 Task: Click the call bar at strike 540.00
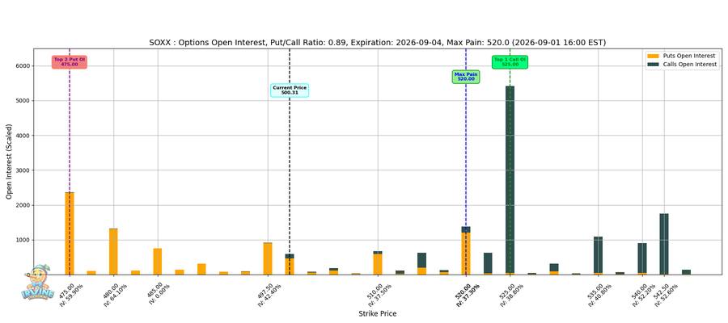642,258
